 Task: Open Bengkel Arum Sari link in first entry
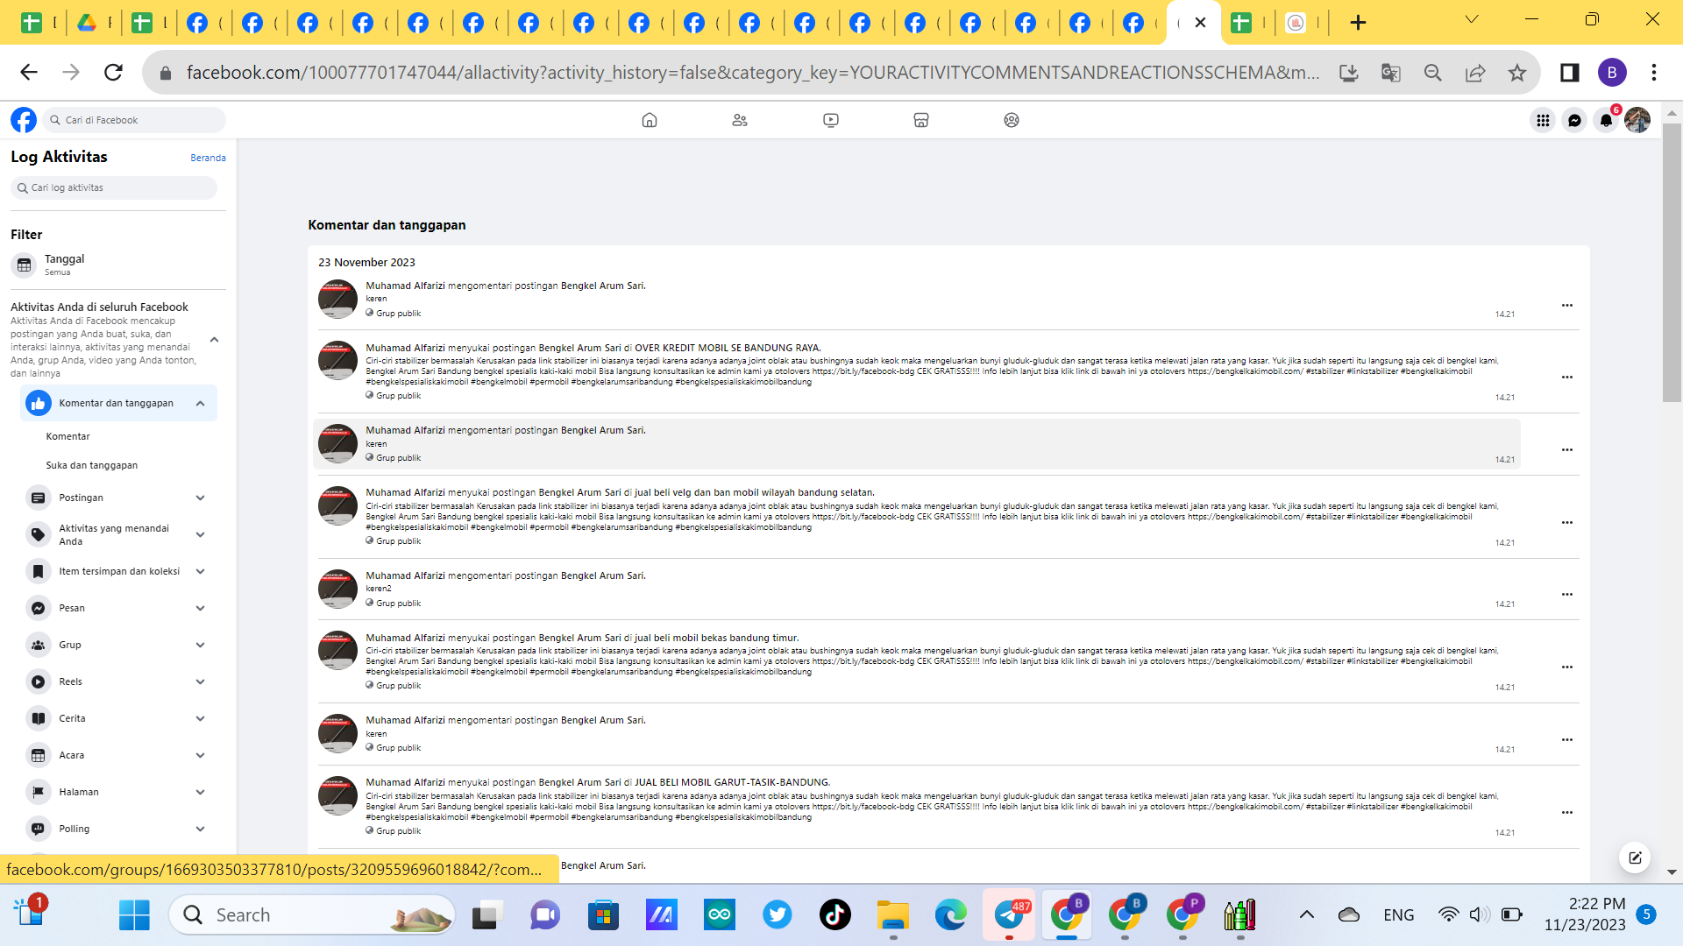click(602, 286)
